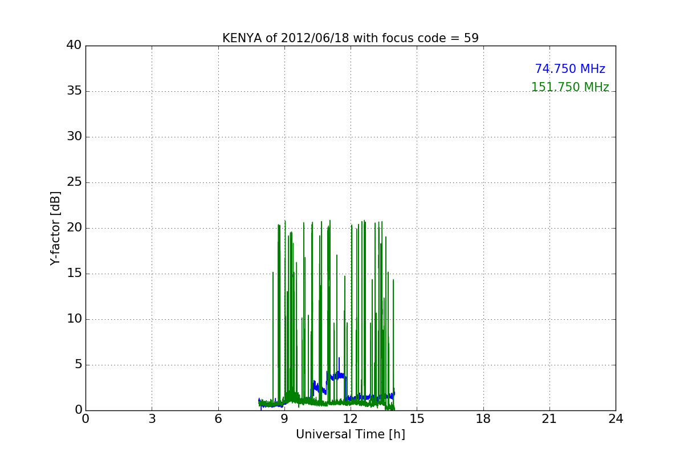Click the x-axis tick label 18
The height and width of the screenshot is (456, 684).
pos(483,419)
